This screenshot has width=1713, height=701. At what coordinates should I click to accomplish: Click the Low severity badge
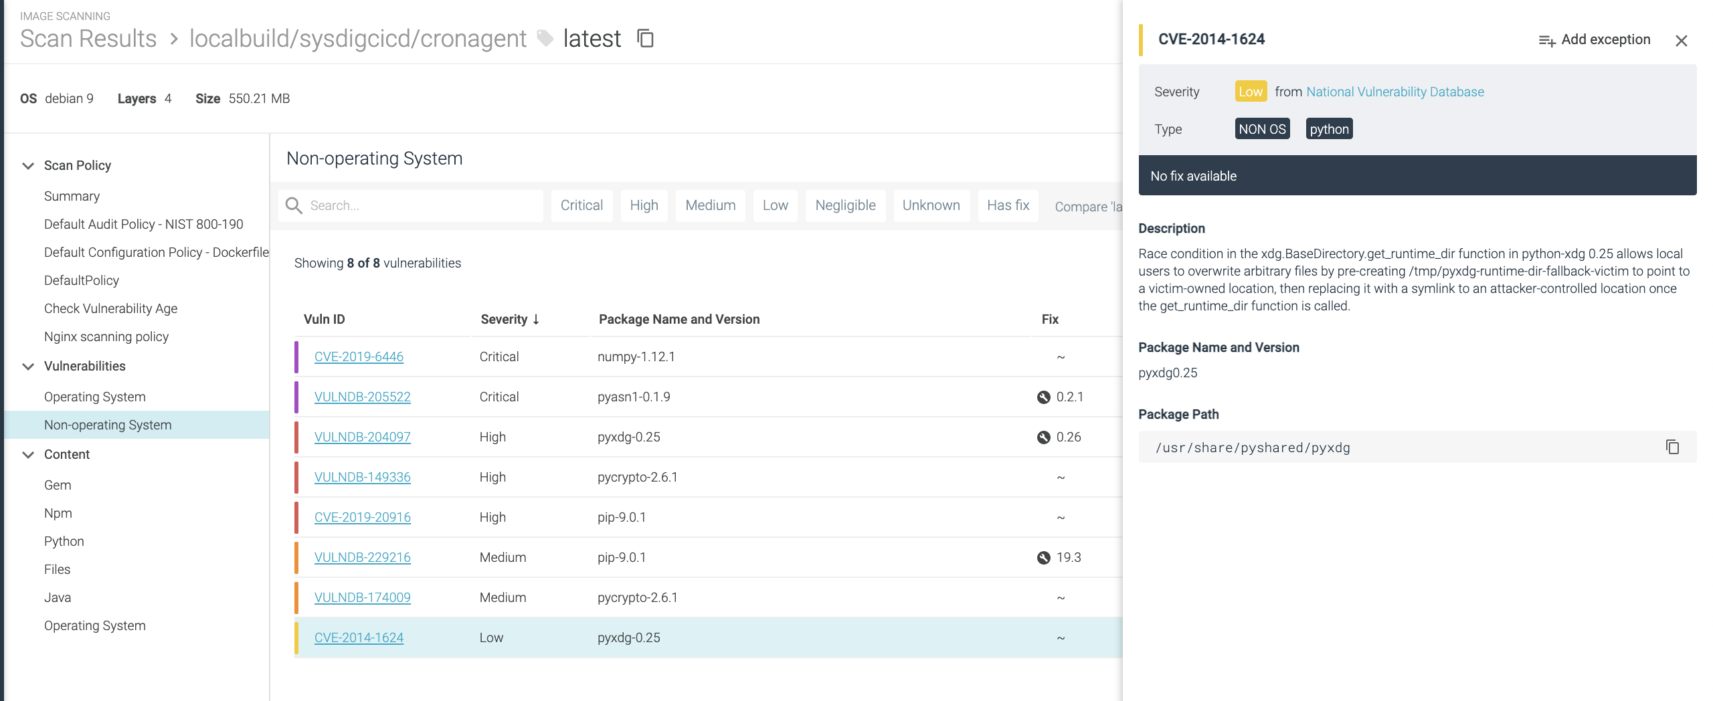pos(1250,92)
